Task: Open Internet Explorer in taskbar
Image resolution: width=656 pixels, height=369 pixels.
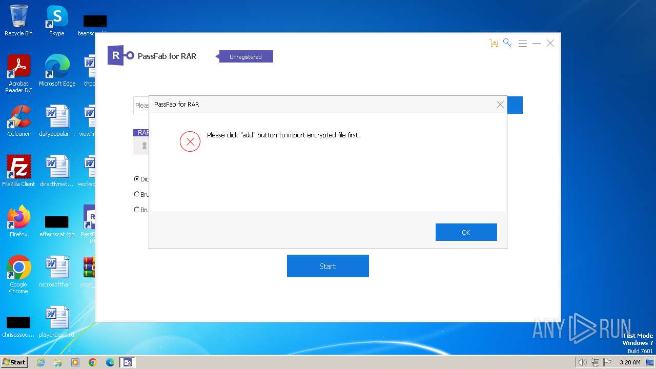Action: tap(40, 362)
